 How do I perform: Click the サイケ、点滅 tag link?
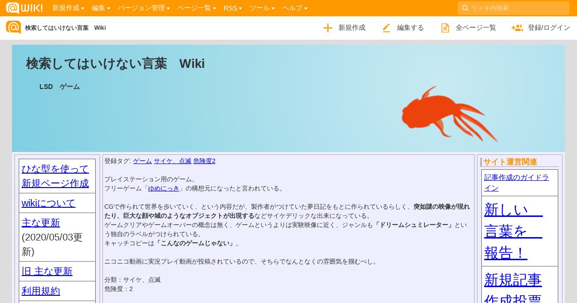[x=173, y=161]
